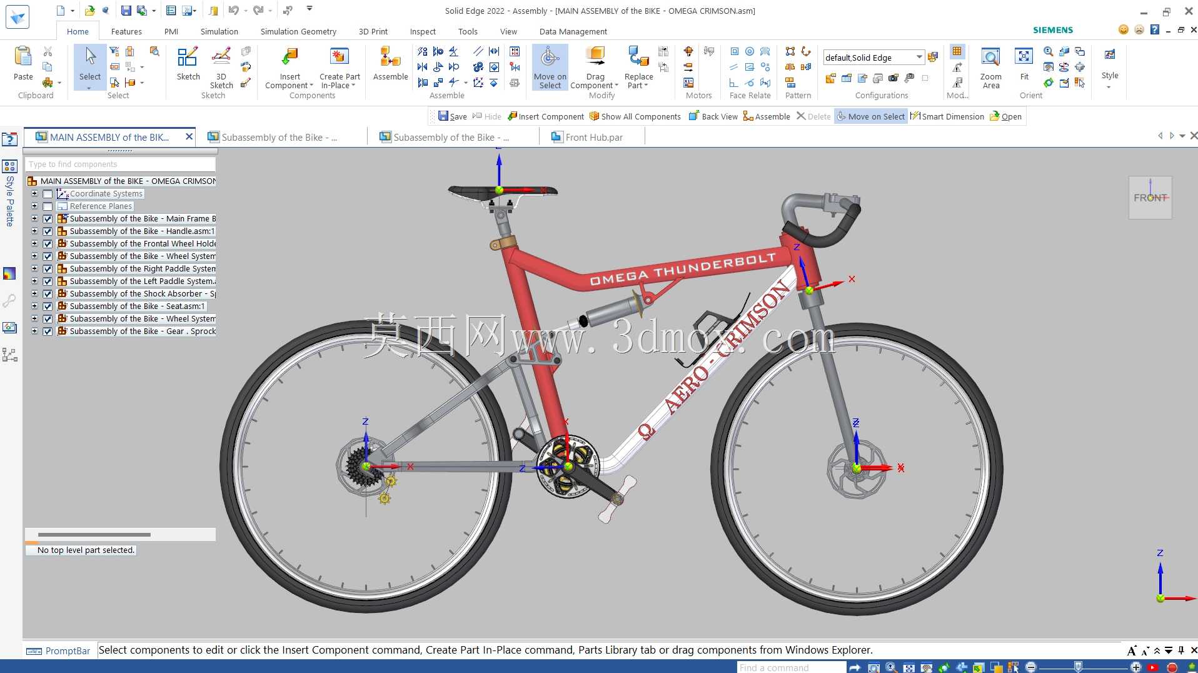This screenshot has width=1198, height=673.
Task: Click the happy feedback smiley icon
Action: pos(1124,29)
